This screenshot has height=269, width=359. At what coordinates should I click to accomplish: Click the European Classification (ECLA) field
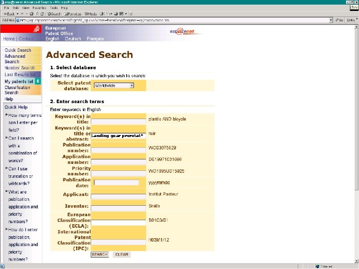coord(118,223)
